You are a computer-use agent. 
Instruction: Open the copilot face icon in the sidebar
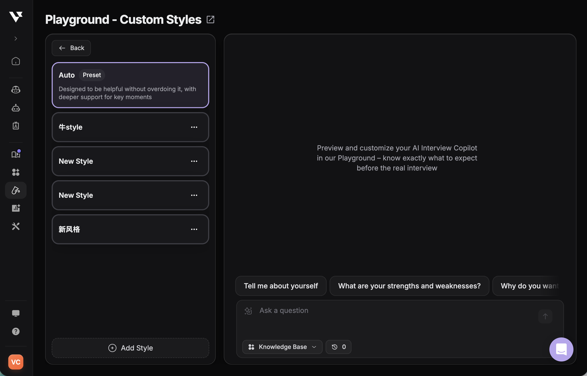coord(16,89)
